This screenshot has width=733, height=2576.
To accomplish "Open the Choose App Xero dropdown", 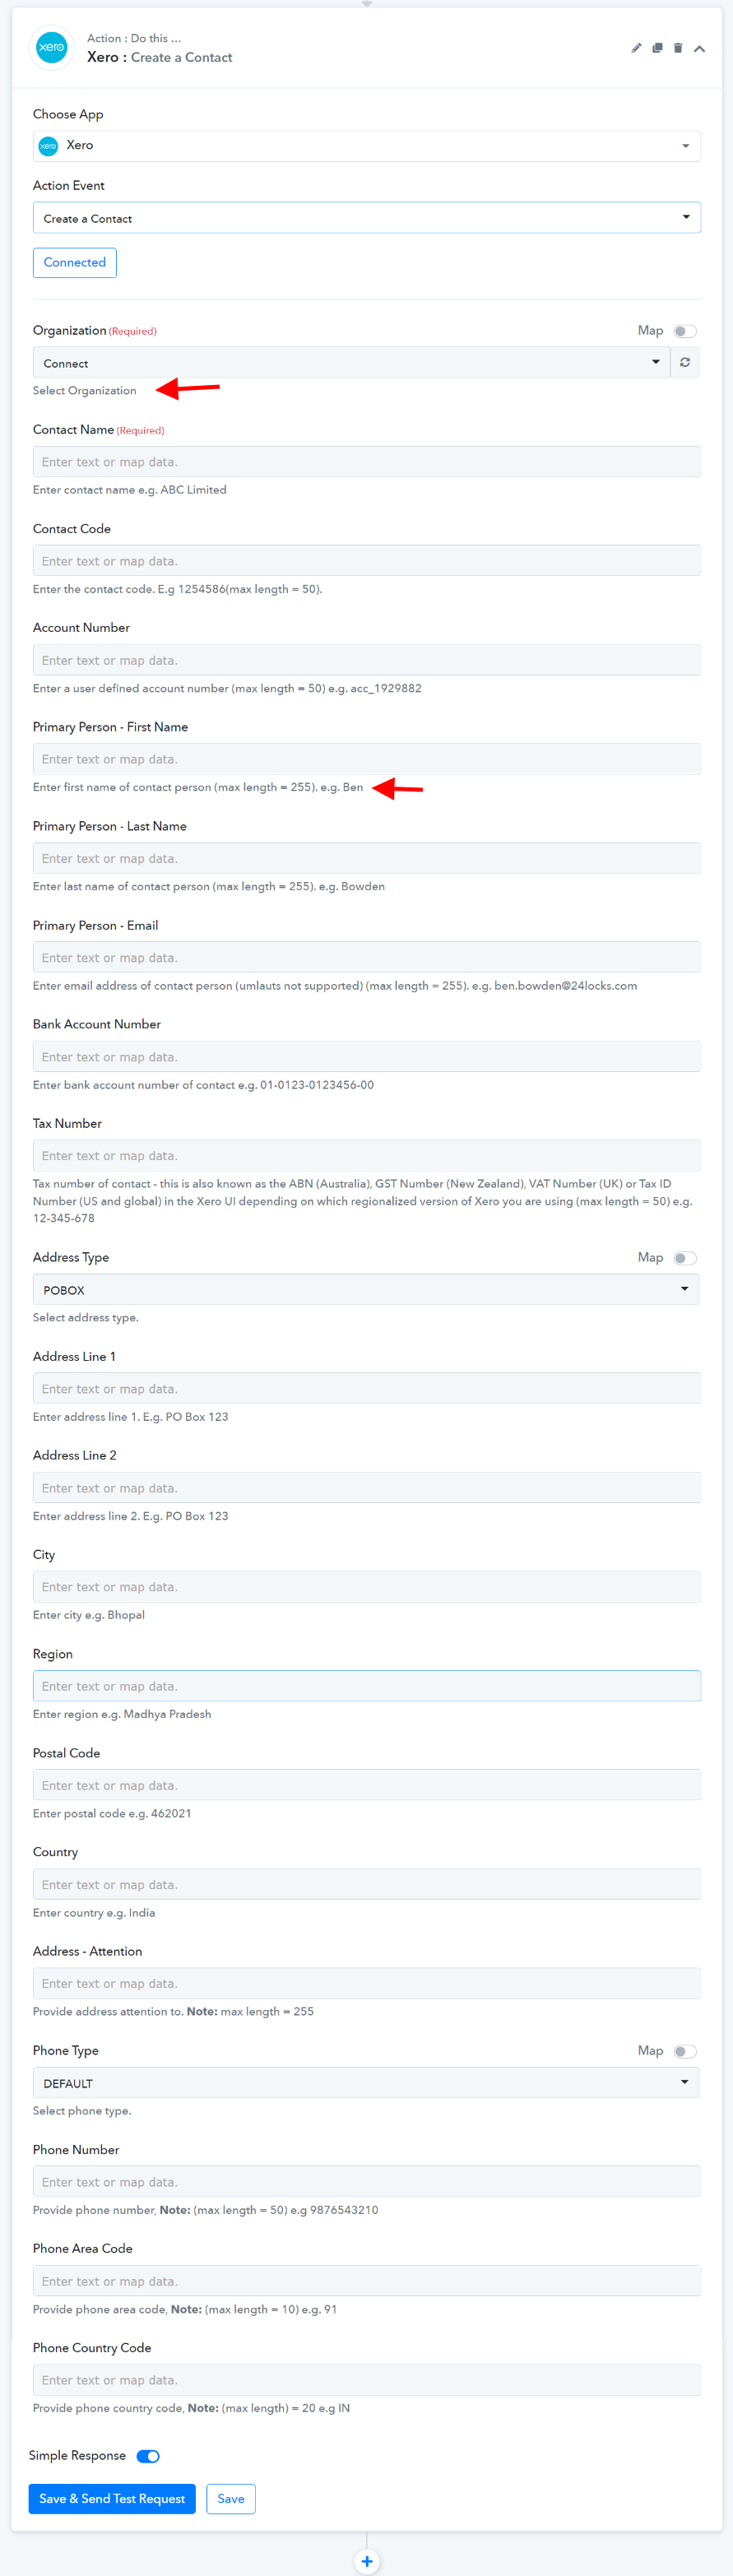I will (367, 146).
